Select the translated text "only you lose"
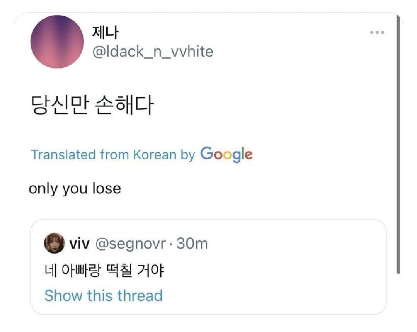 (x=75, y=189)
